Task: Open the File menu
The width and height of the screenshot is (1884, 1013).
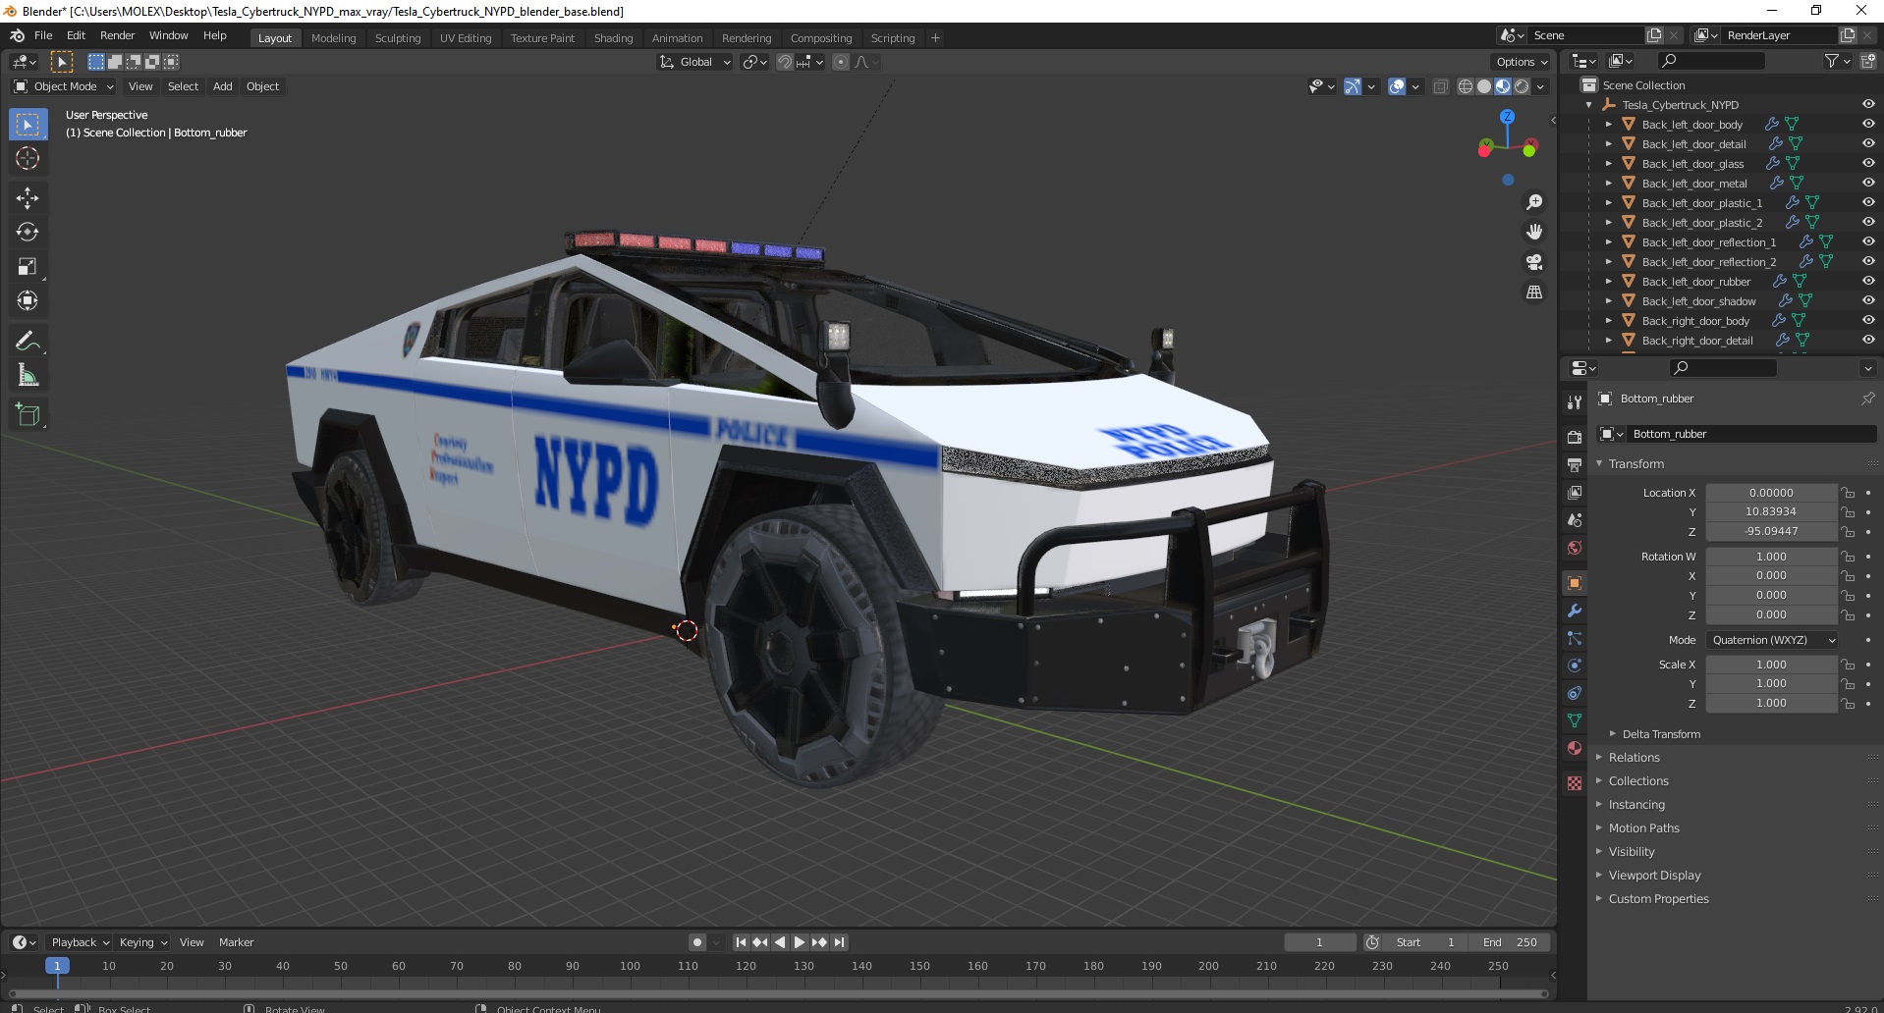Action: [43, 35]
